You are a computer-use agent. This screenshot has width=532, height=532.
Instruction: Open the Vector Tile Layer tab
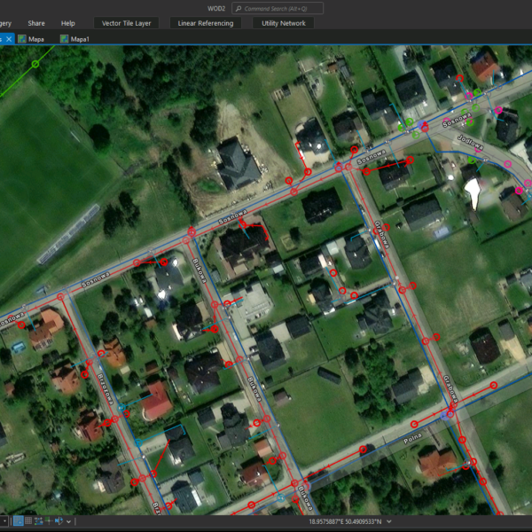126,23
